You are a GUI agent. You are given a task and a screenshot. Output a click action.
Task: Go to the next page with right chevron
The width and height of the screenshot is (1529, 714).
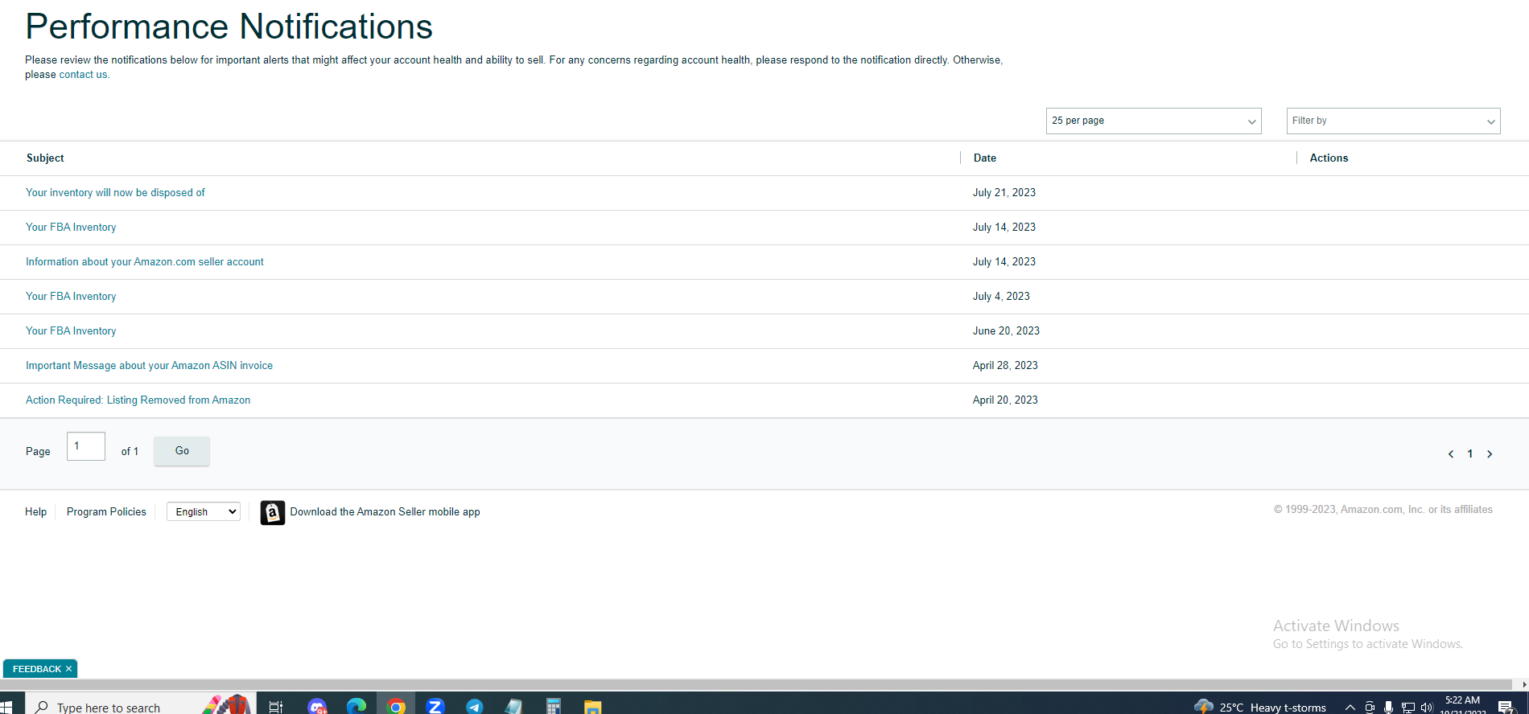(x=1490, y=454)
